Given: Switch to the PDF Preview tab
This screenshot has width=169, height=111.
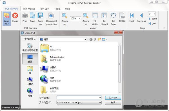Looking at the screenshot, I should (x=12, y=9).
